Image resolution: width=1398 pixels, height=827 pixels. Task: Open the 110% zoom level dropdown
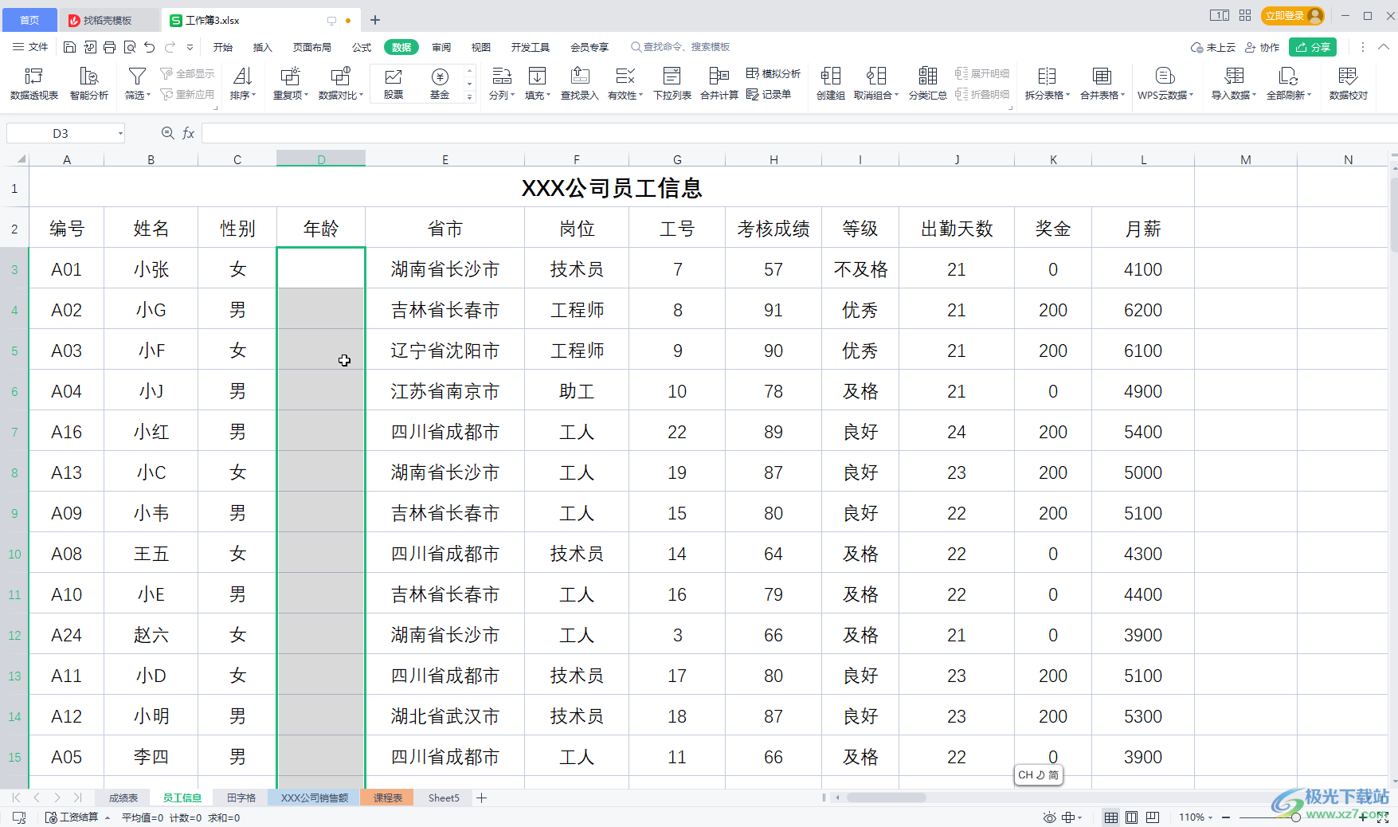(x=1196, y=817)
